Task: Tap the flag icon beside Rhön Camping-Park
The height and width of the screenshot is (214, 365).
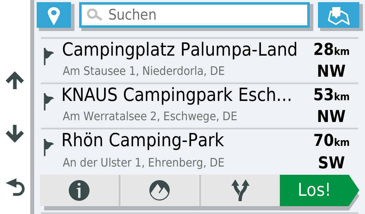Action: tap(48, 147)
